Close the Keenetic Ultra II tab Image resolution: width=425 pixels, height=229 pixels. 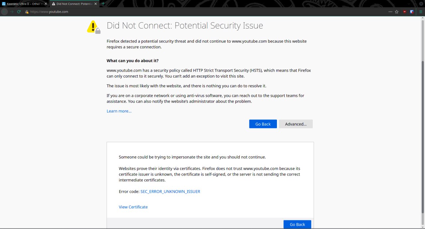[x=46, y=4]
